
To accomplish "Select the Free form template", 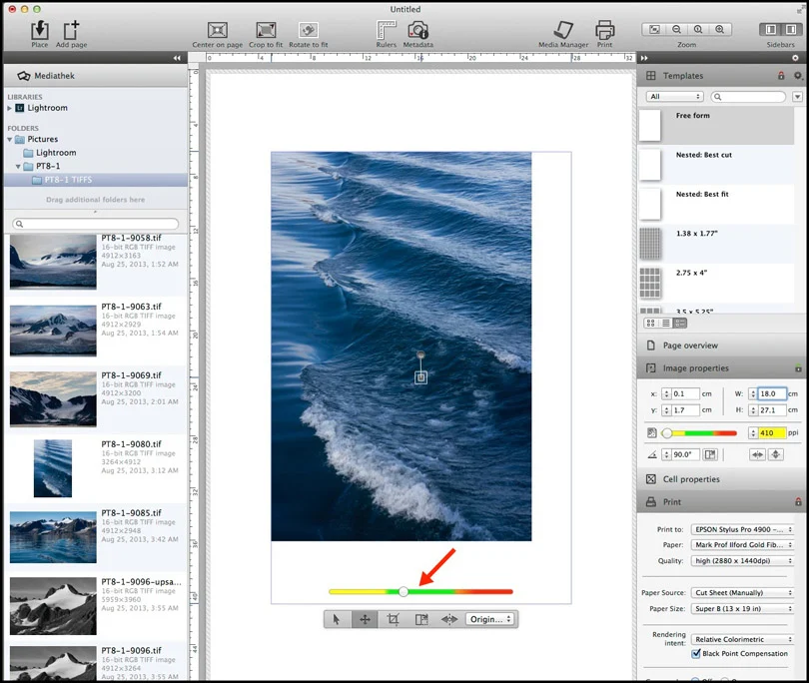I will coord(716,126).
